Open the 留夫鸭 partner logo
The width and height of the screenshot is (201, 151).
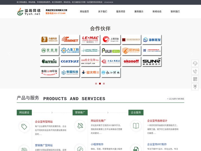tap(90, 72)
